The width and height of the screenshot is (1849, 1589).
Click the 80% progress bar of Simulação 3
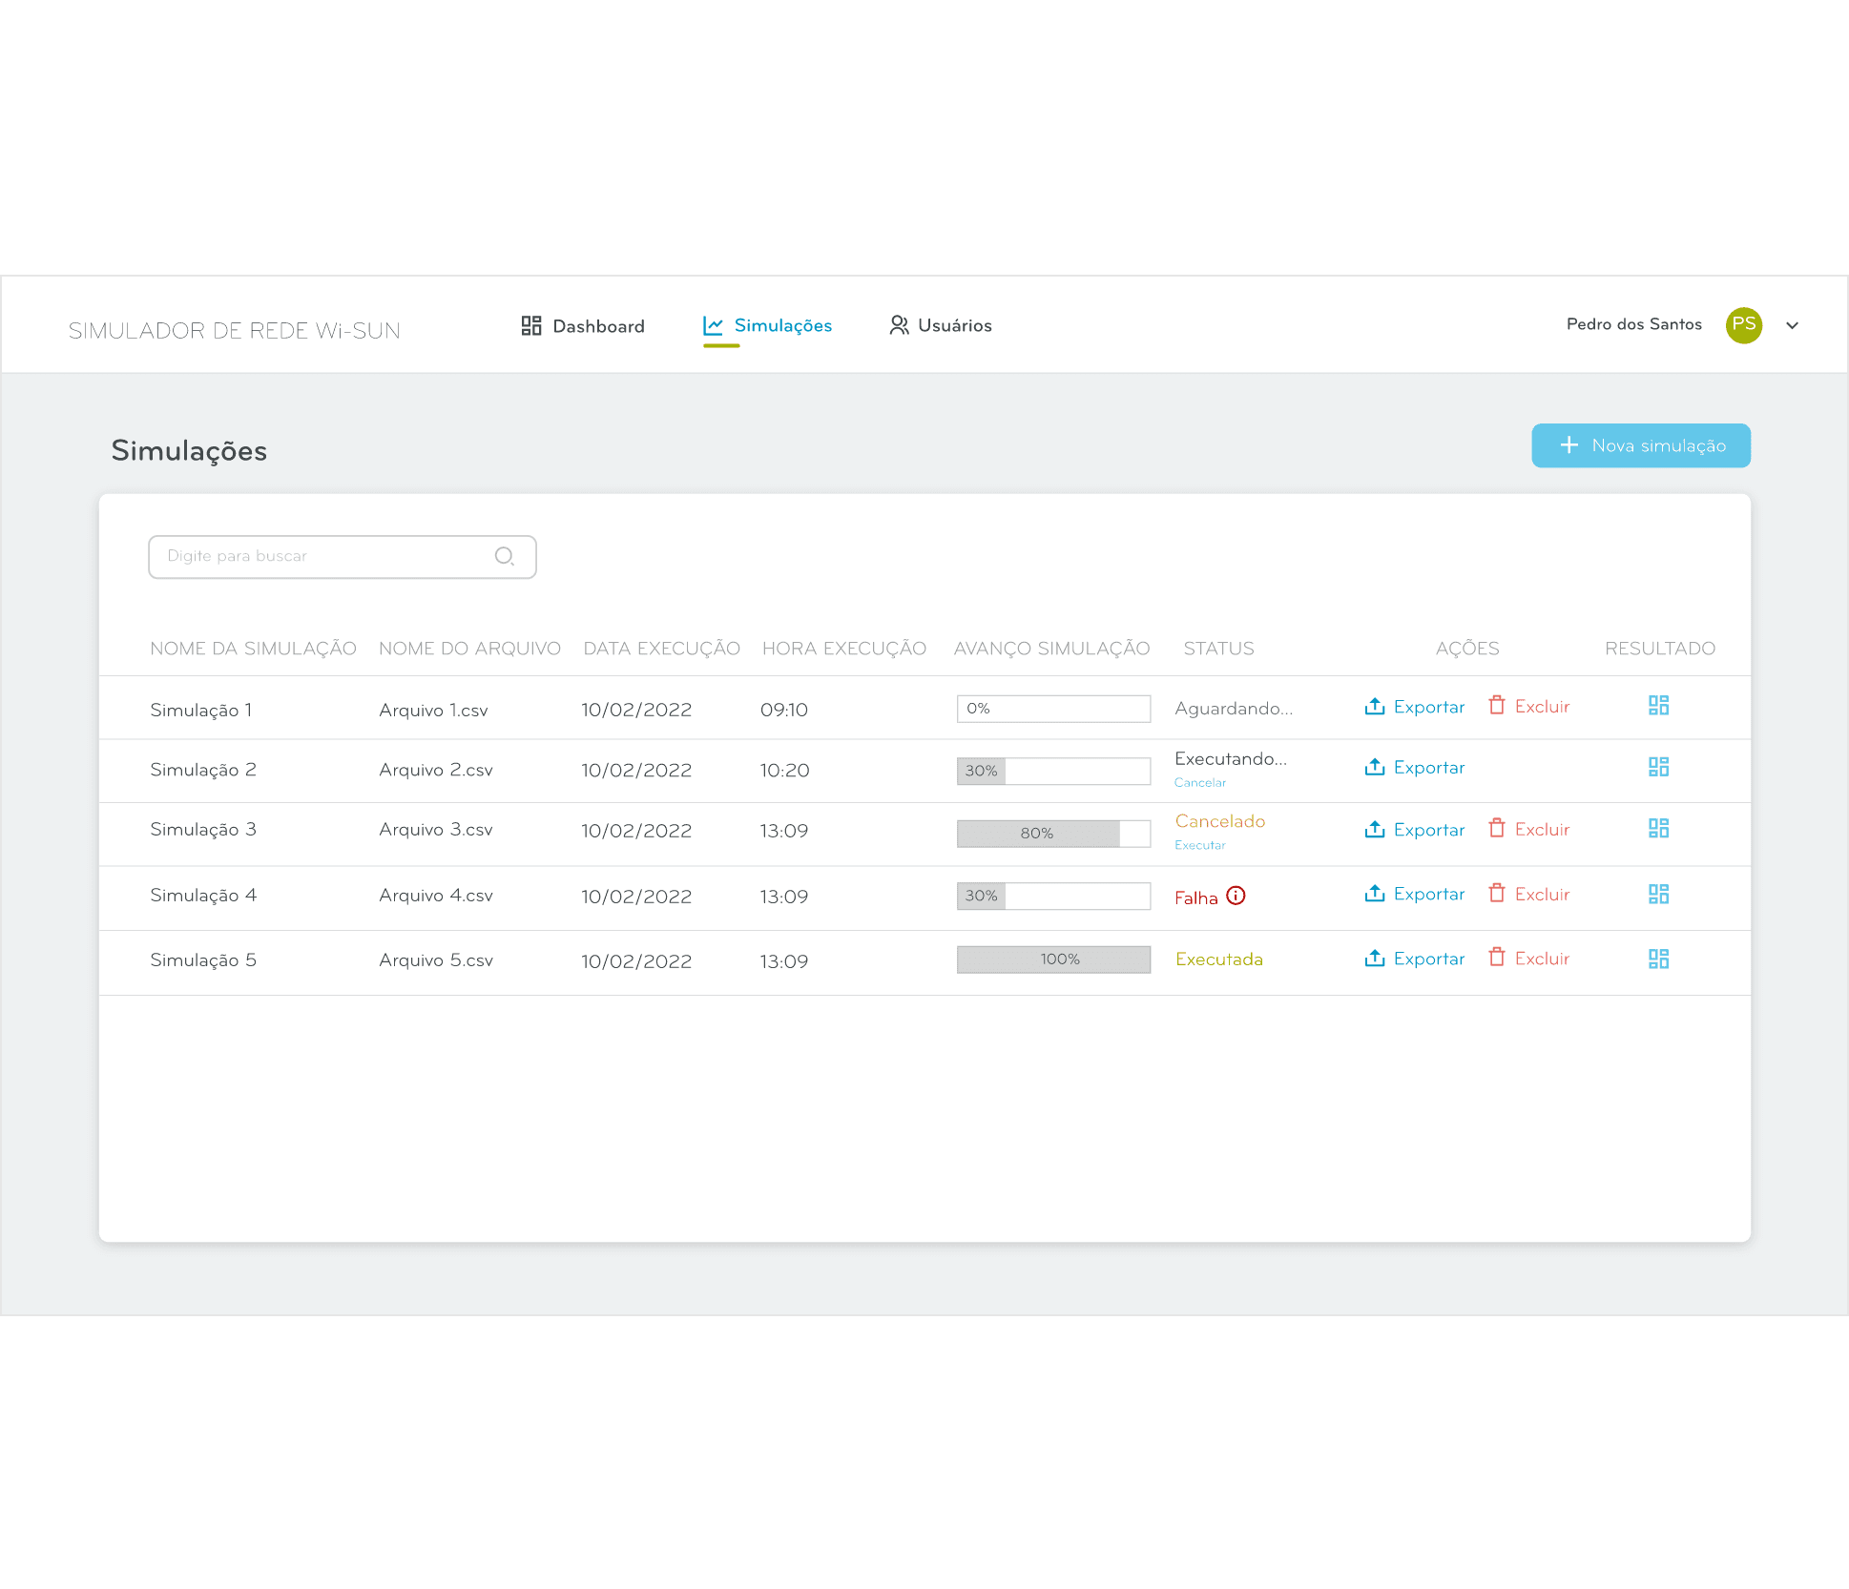click(x=1053, y=834)
